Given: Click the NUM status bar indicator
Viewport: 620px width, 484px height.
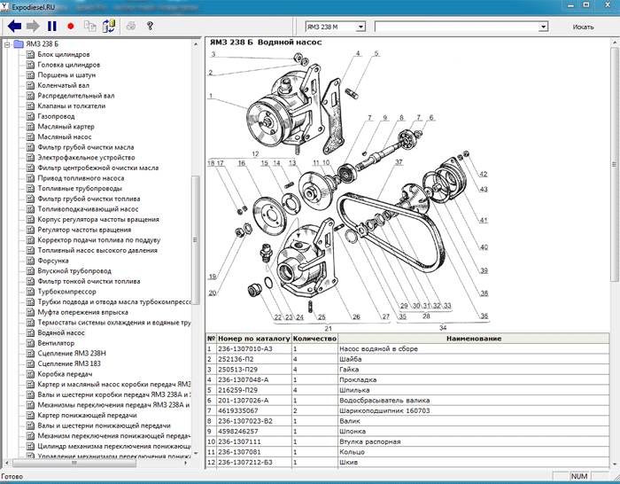Looking at the screenshot, I should (x=579, y=477).
